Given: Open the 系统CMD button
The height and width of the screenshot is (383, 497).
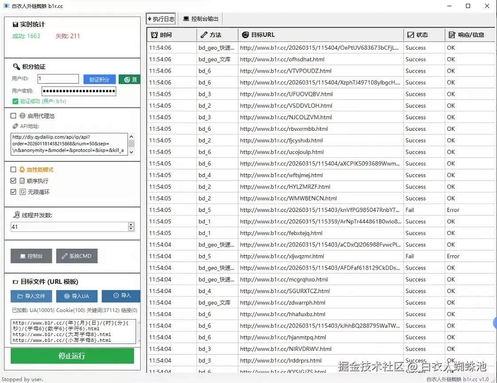Looking at the screenshot, I should [x=77, y=256].
